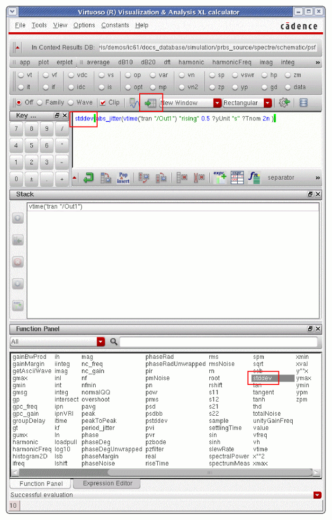
Task: Click the expr plus add-expression icon
Action: pos(220,177)
